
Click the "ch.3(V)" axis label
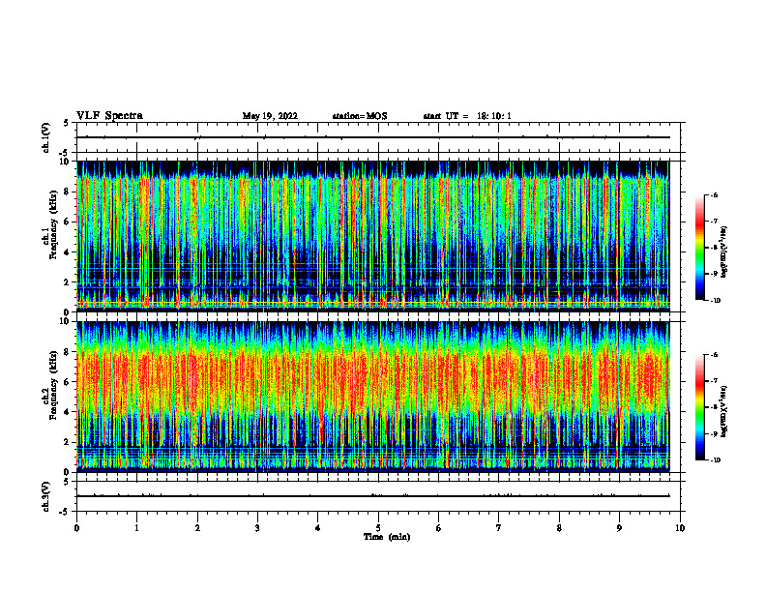click(46, 496)
